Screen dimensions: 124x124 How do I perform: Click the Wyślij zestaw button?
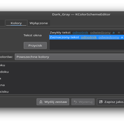[x=53, y=102]
